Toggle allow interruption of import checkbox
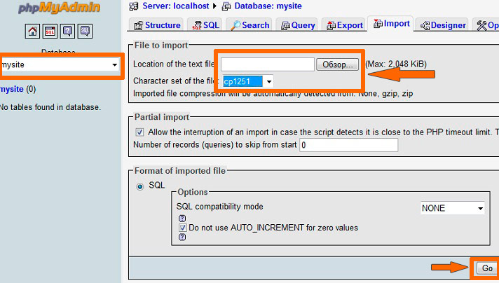 tap(139, 132)
